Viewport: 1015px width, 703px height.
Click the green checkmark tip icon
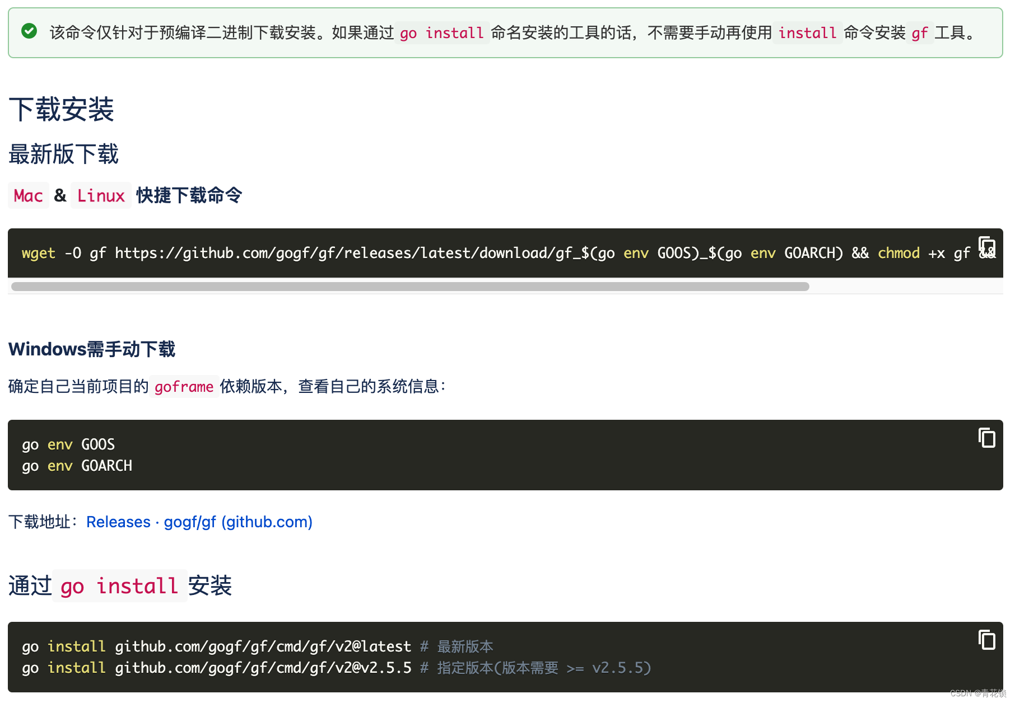[x=29, y=31]
